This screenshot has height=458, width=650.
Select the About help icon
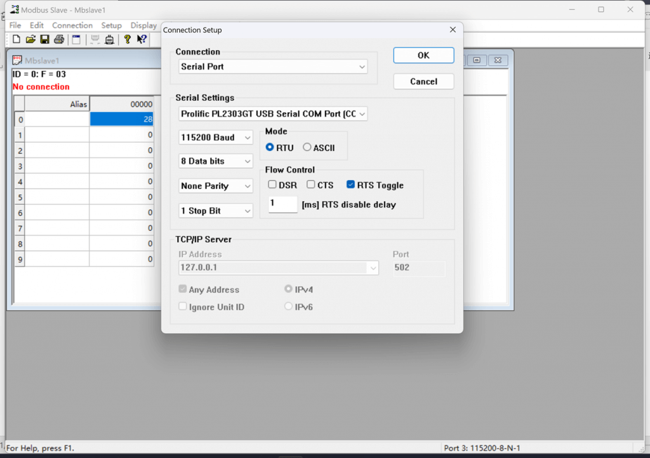pyautogui.click(x=127, y=39)
